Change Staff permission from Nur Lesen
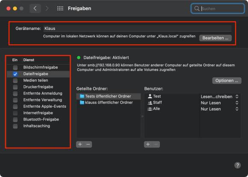 [x=219, y=103]
